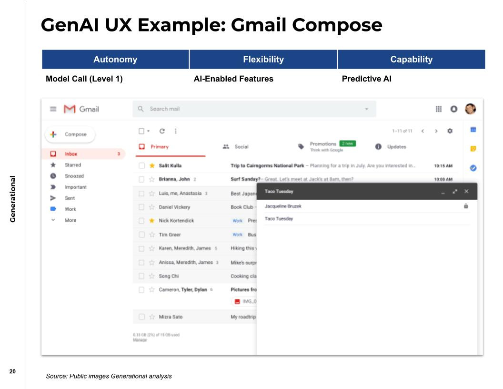Click the Taco Tuesday subject field
This screenshot has width=503, height=389.
[x=367, y=218]
